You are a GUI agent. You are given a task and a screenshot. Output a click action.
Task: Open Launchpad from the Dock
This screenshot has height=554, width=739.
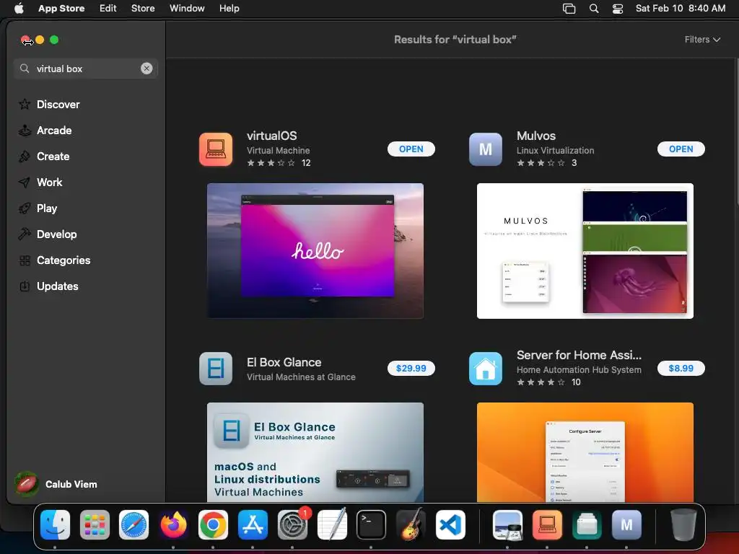pyautogui.click(x=95, y=524)
